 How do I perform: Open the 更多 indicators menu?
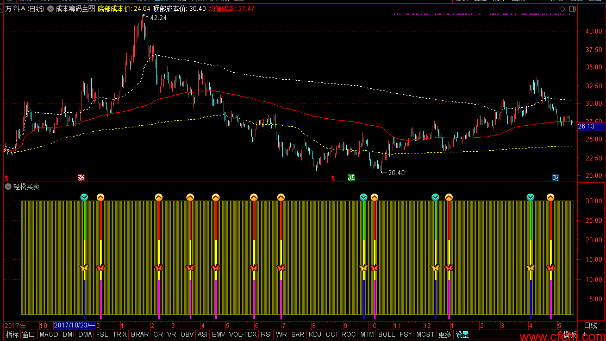[x=445, y=334]
